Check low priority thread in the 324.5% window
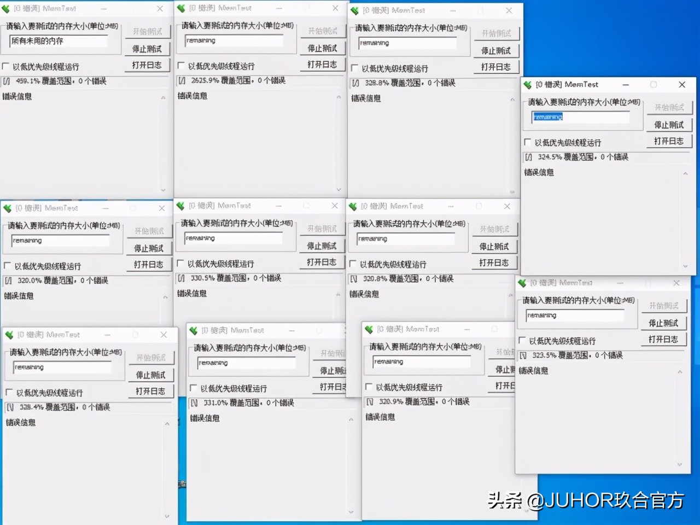Image resolution: width=700 pixels, height=525 pixels. click(x=528, y=143)
